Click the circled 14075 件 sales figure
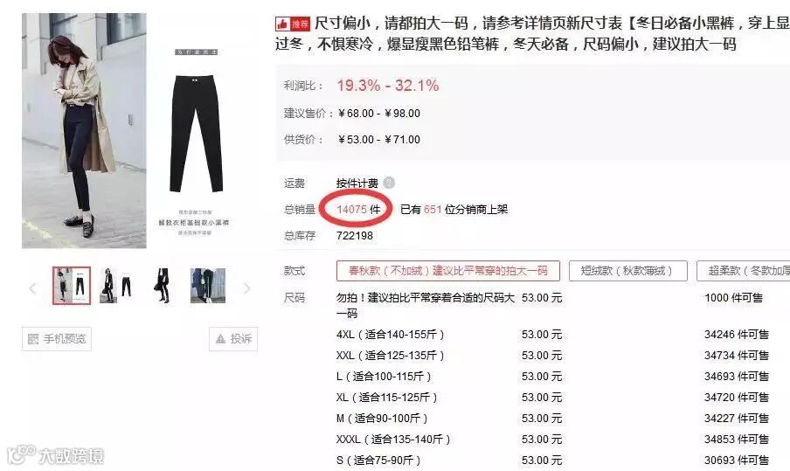 358,209
